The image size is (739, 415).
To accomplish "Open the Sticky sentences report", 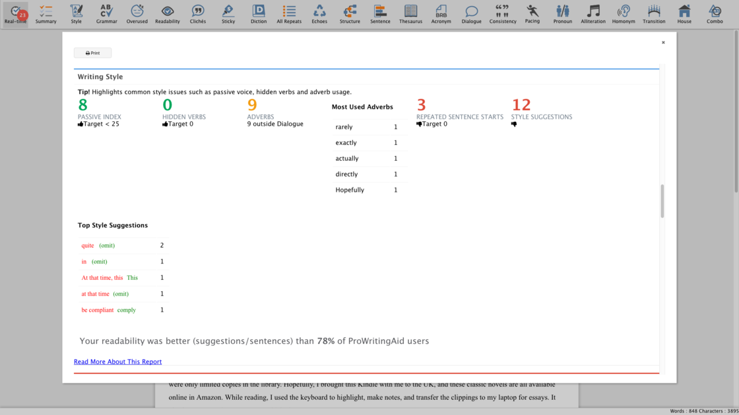I will tap(228, 14).
